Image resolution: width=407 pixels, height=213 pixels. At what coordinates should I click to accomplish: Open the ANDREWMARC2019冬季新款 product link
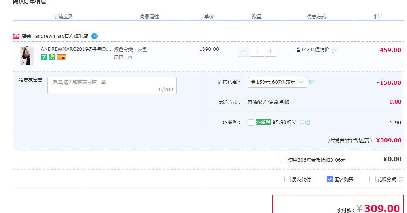76,49
